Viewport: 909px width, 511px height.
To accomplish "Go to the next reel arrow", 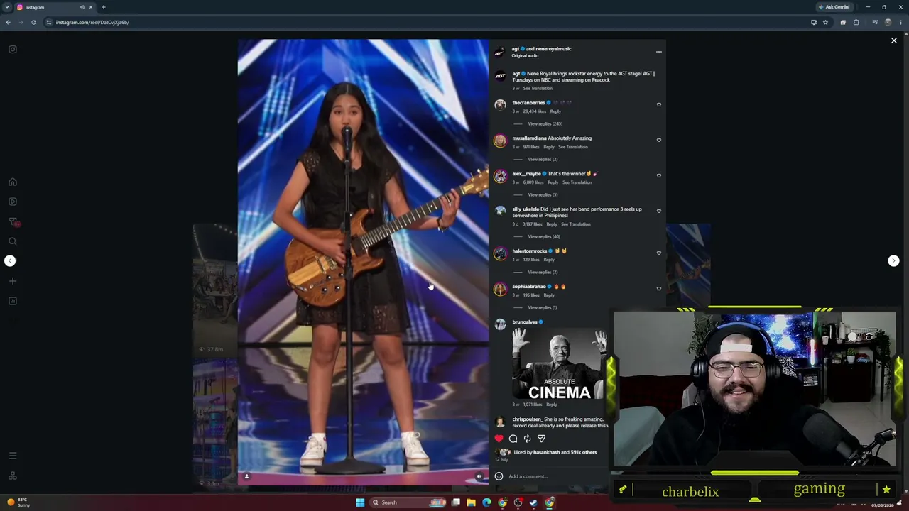I will [x=893, y=260].
